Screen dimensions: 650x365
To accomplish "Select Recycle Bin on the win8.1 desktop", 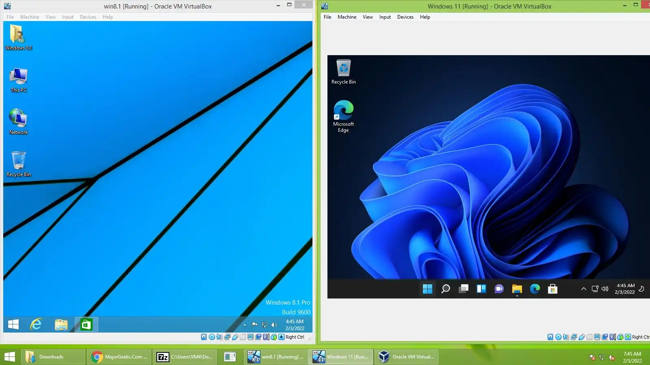I will click(x=18, y=164).
